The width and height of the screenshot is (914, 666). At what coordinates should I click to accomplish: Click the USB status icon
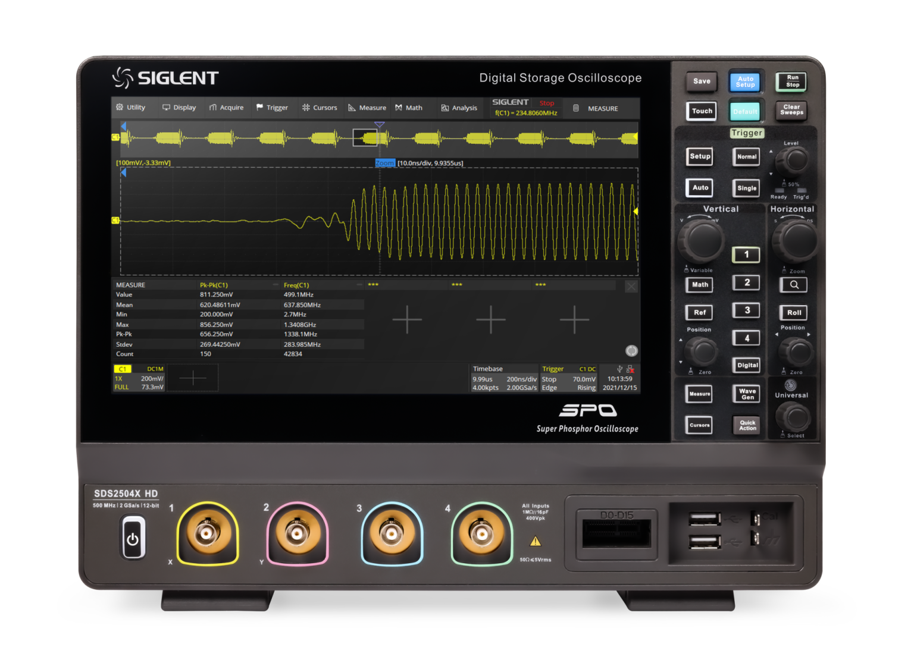tap(619, 369)
